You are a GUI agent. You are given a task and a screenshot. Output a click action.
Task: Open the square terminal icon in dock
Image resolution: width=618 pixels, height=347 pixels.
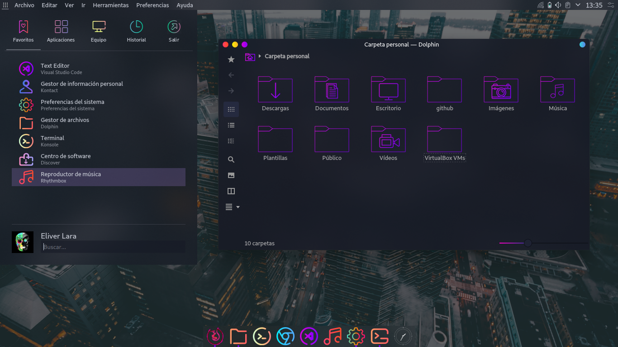(380, 336)
